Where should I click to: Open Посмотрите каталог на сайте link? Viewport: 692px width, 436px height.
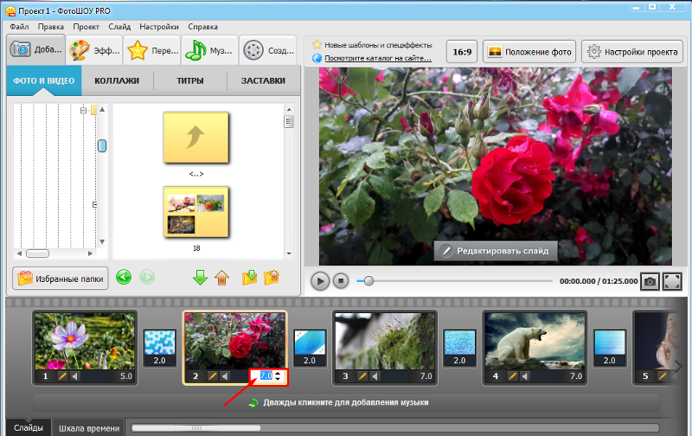(378, 58)
